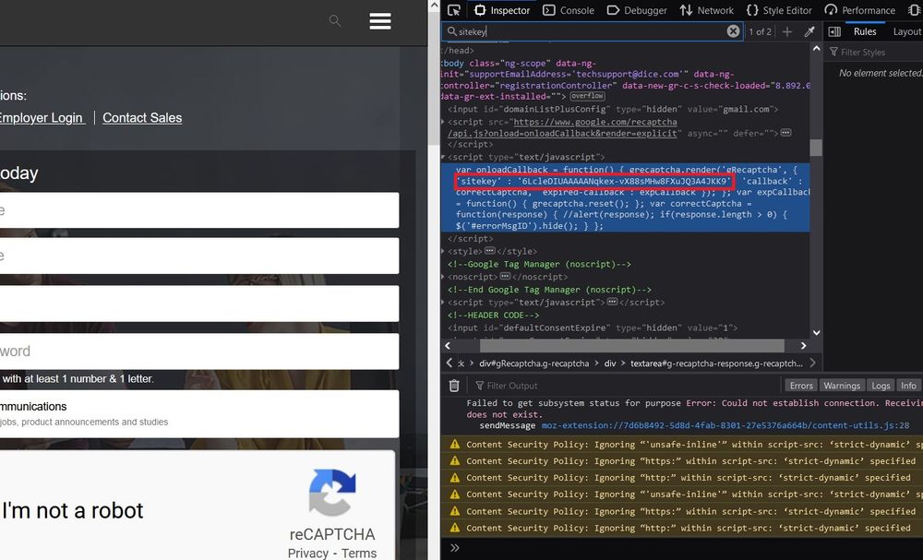923x560 pixels.
Task: Show earlier breadcrumbs with the left chevron
Action: (450, 363)
